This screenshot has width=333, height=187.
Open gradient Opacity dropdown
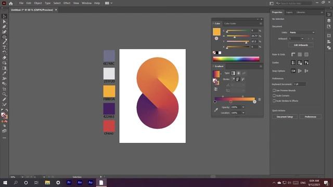243,108
